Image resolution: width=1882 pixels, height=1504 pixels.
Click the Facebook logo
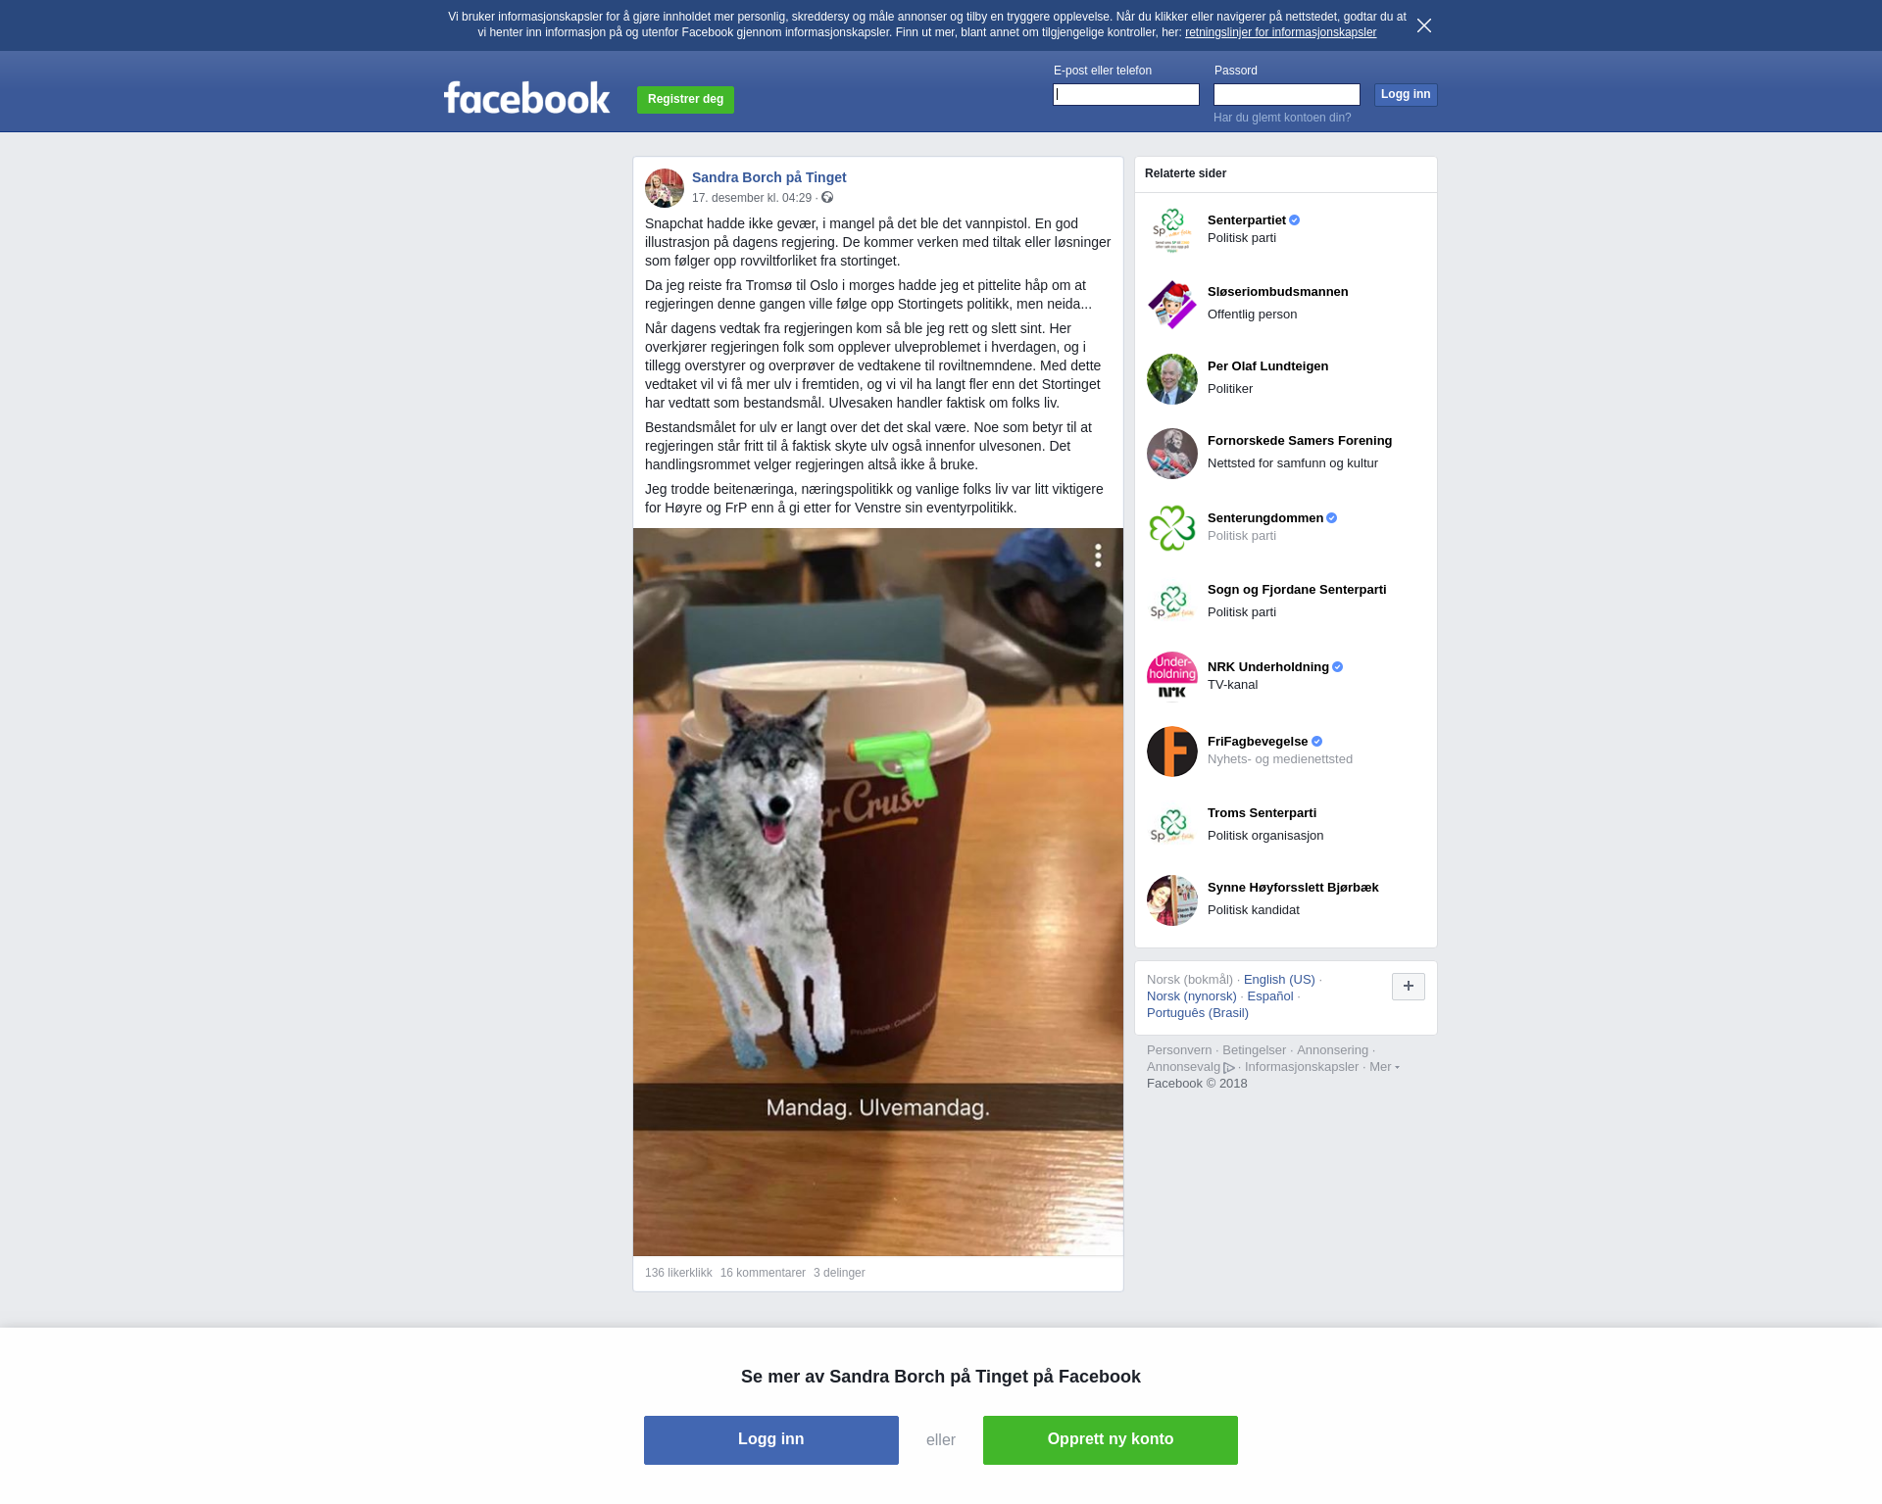527,98
